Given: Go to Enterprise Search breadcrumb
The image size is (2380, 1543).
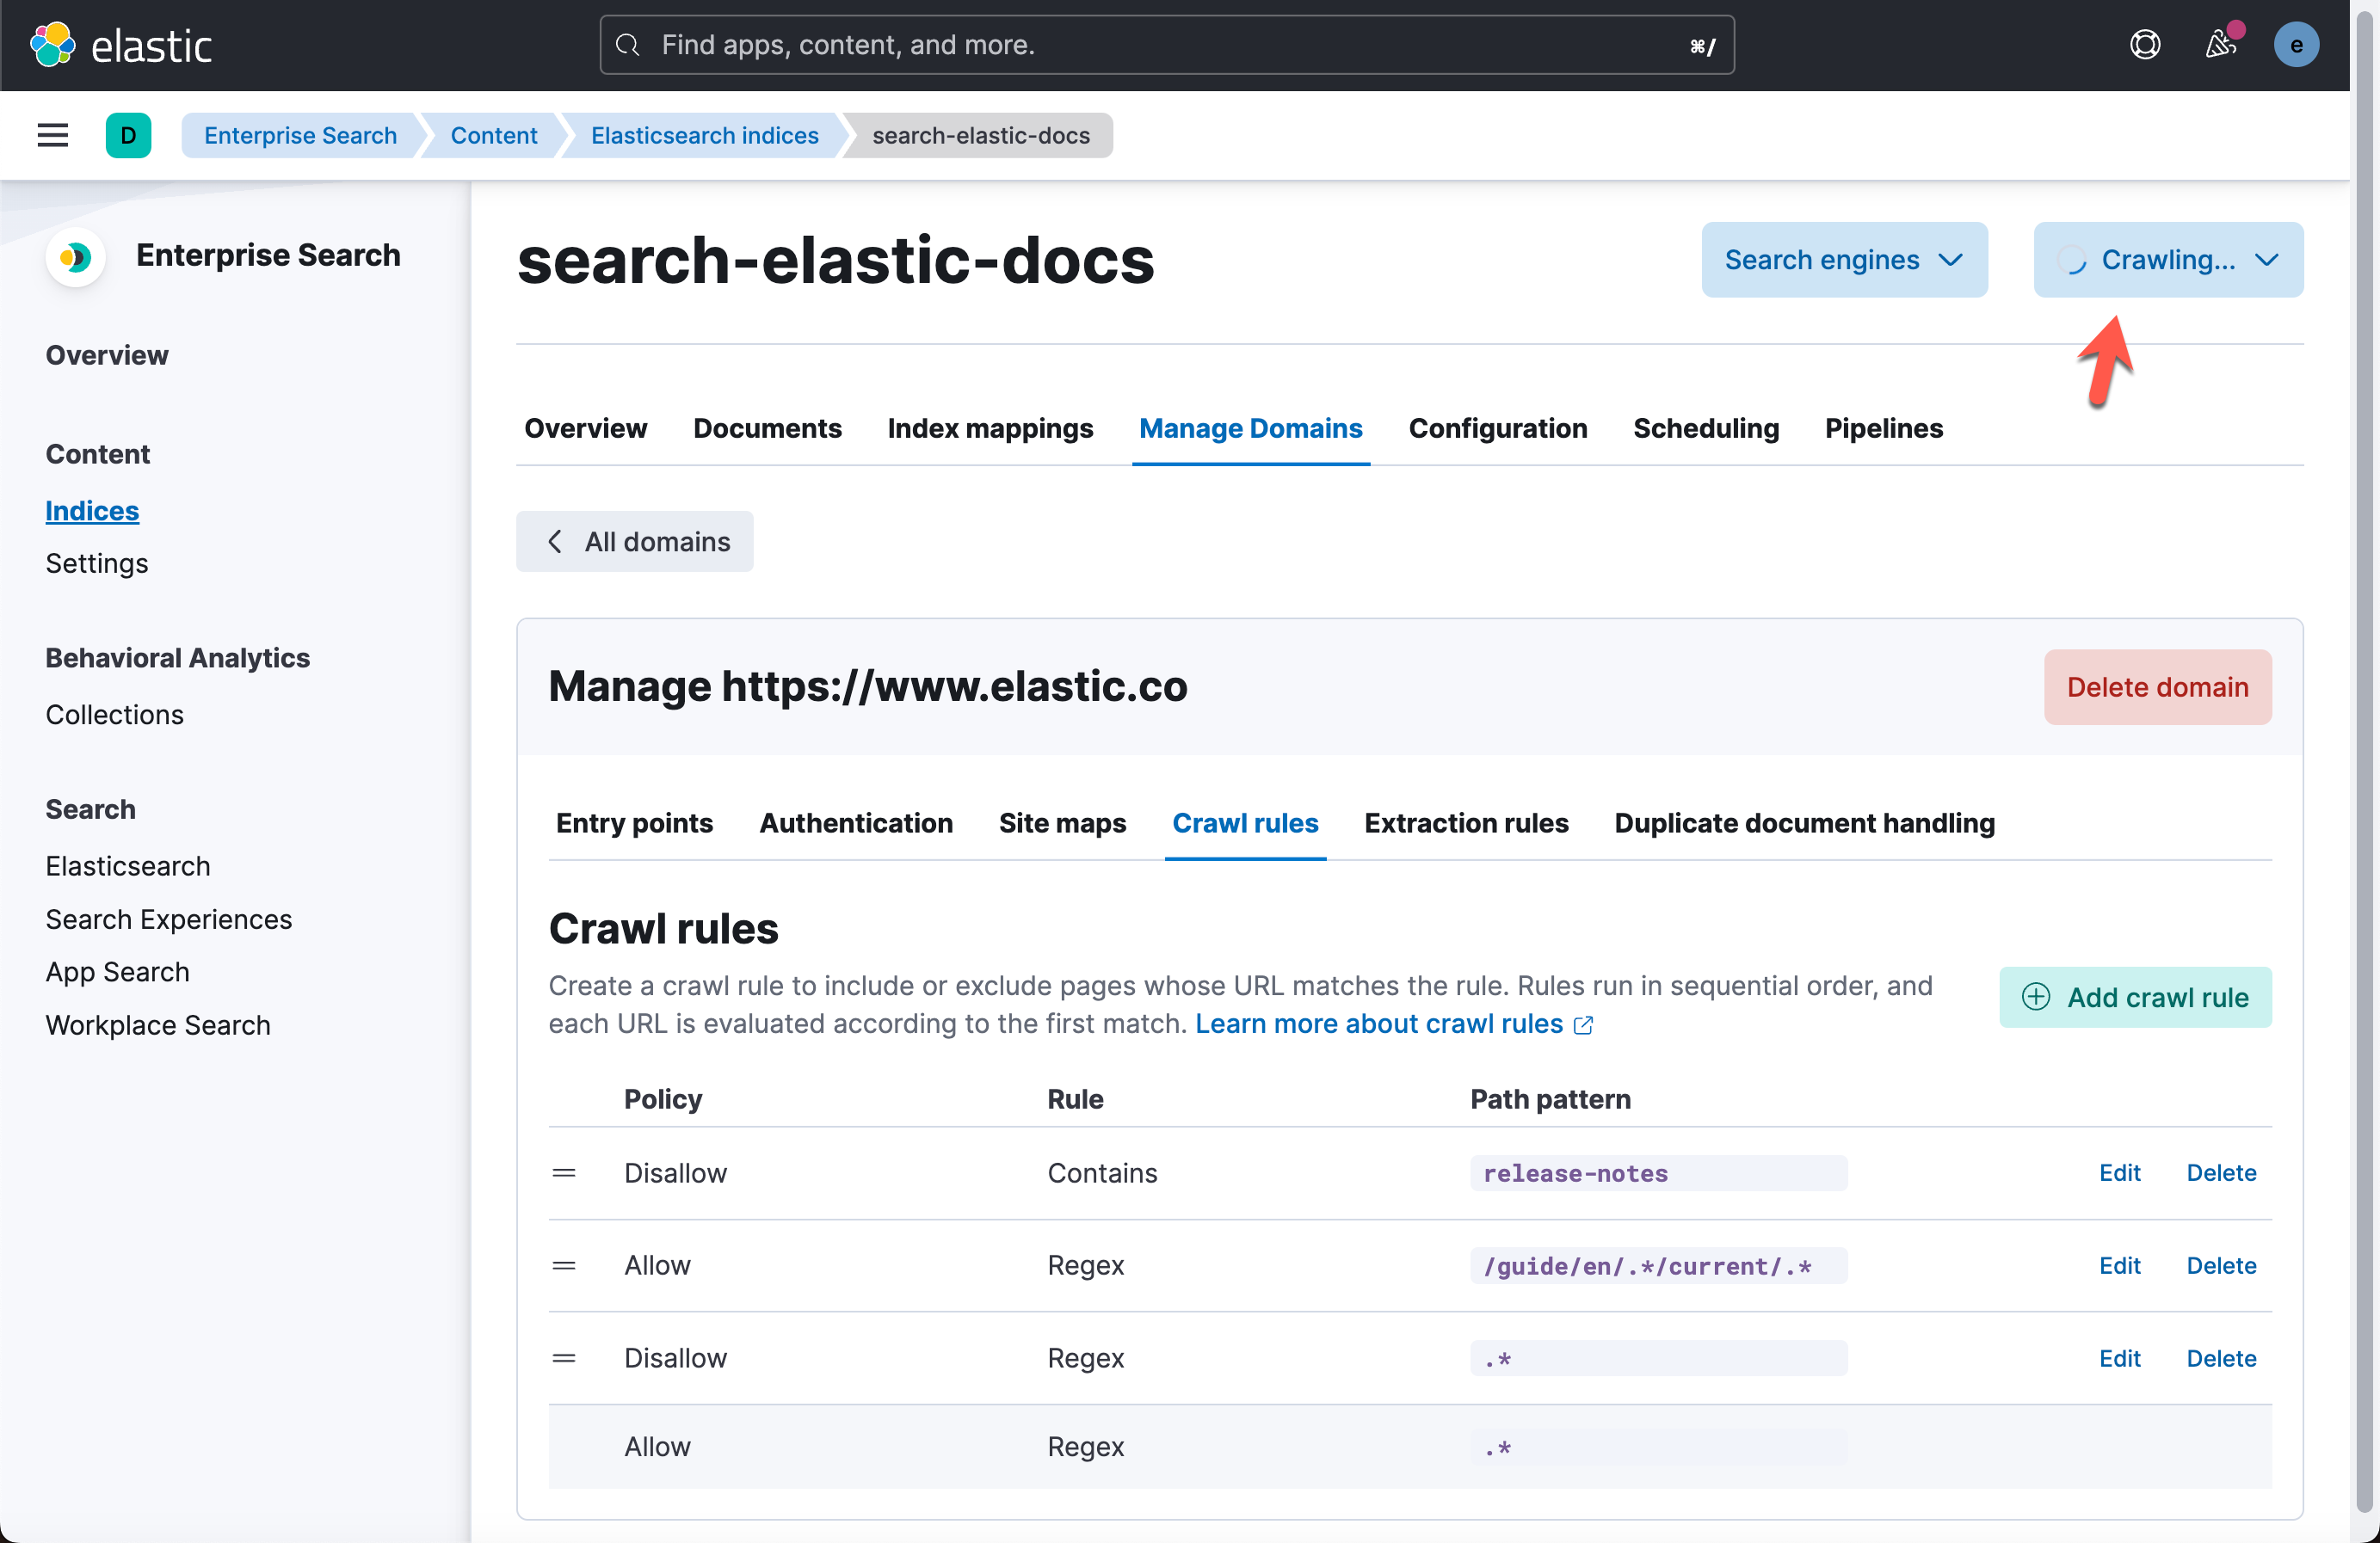Looking at the screenshot, I should pyautogui.click(x=300, y=135).
